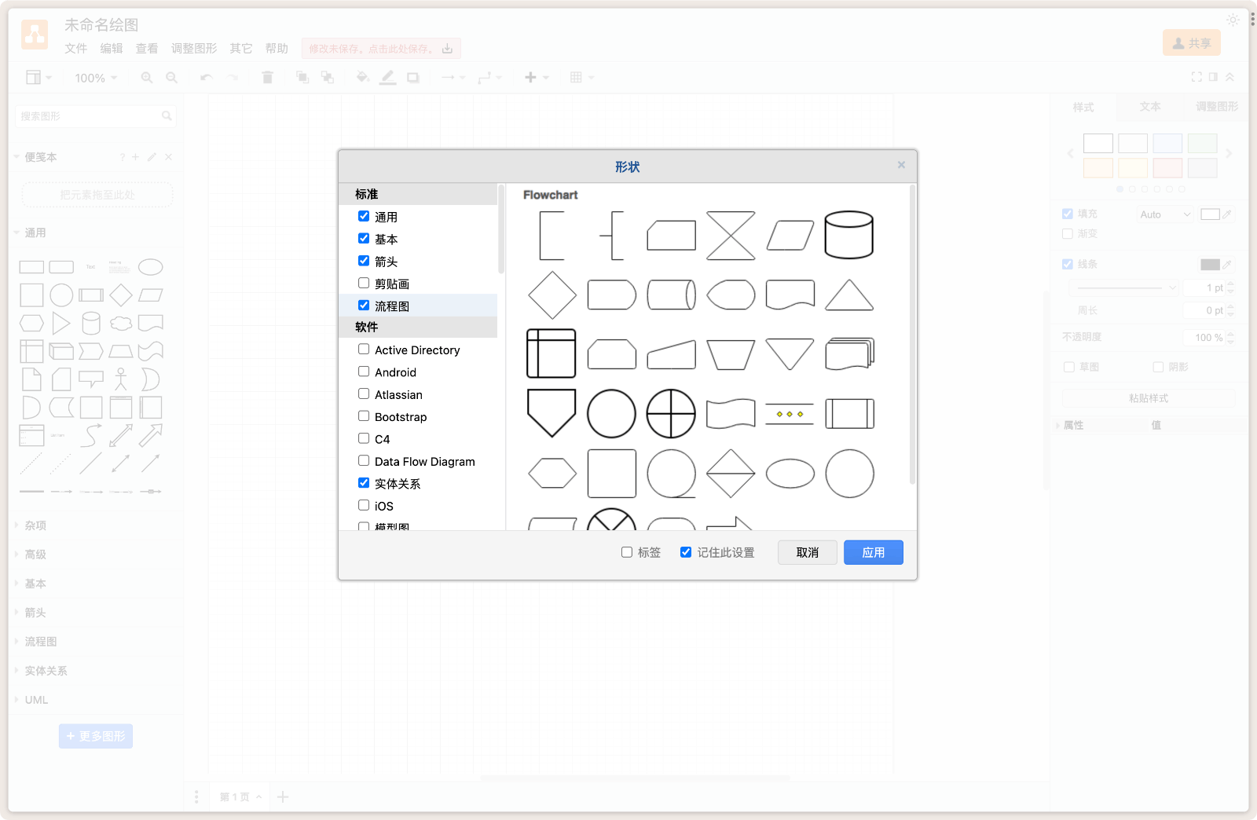The width and height of the screenshot is (1257, 820).
Task: Select the circle with cross summing shape
Action: pos(671,413)
